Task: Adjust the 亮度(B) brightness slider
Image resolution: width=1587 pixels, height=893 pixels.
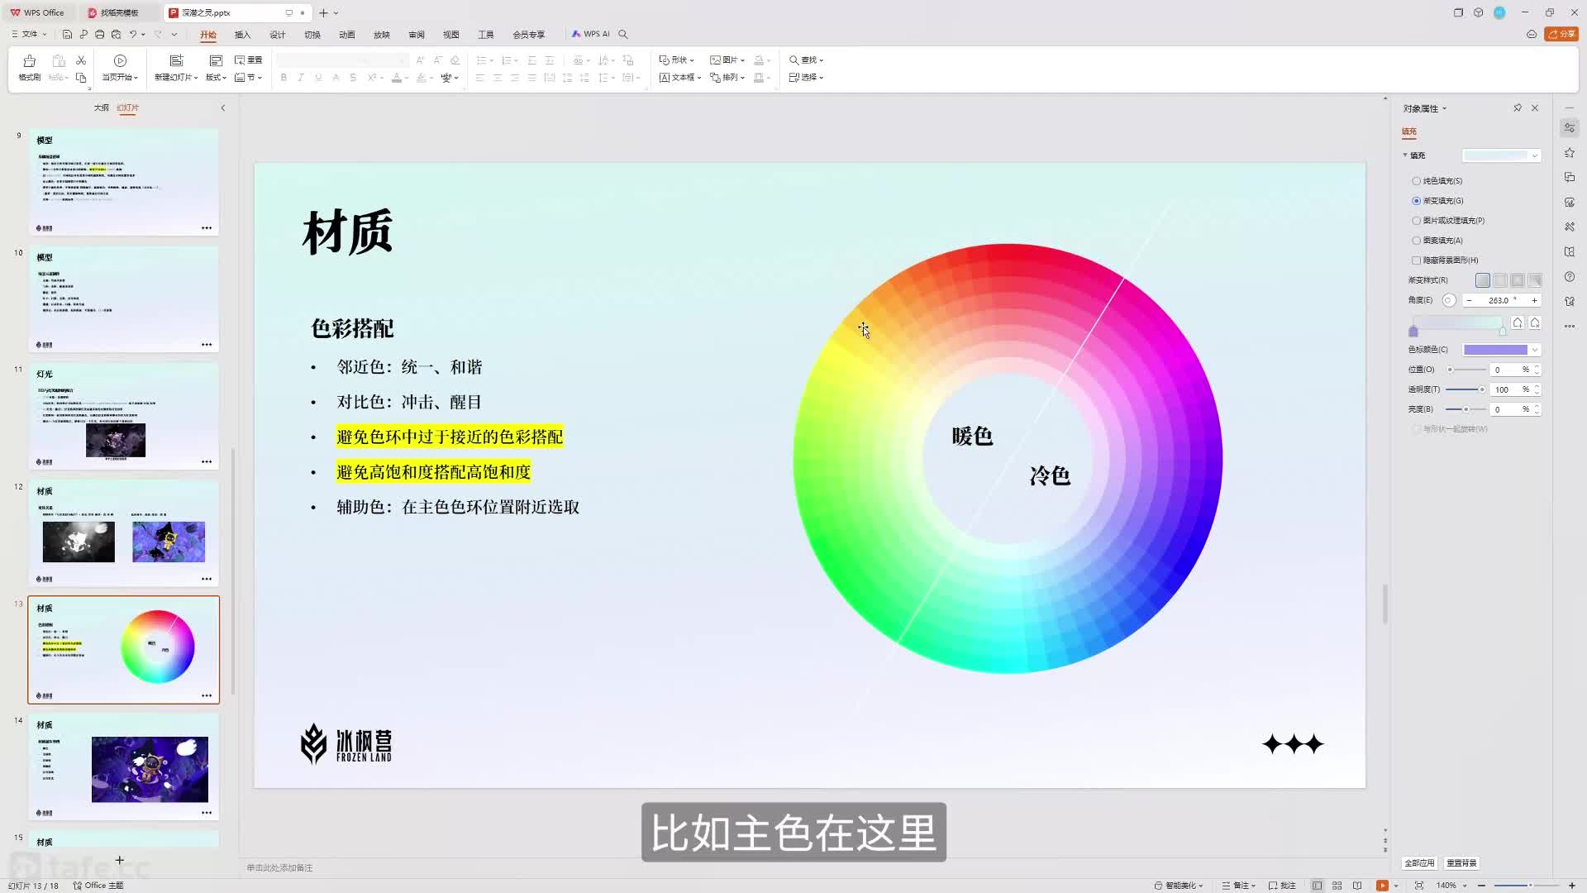Action: (1465, 409)
